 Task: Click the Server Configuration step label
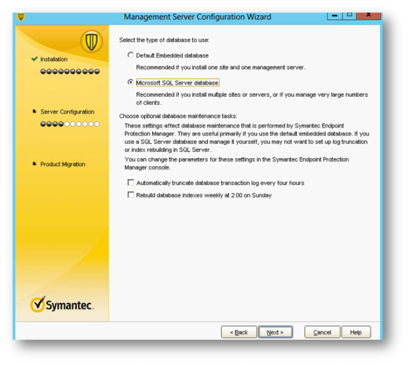point(67,111)
